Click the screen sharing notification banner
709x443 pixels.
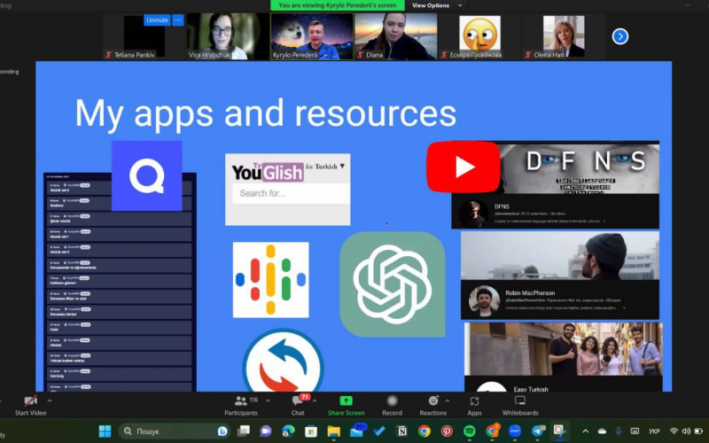coord(338,5)
